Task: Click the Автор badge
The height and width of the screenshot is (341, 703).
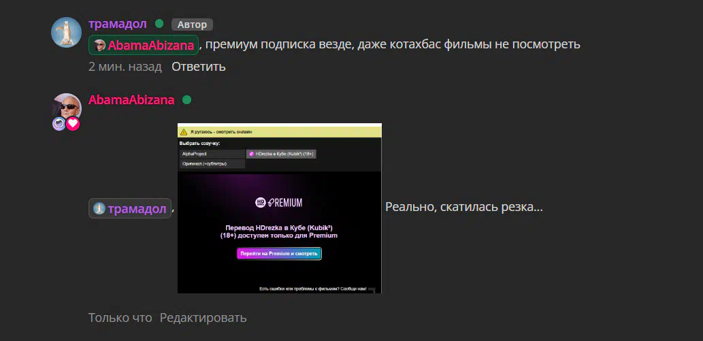Action: click(192, 25)
